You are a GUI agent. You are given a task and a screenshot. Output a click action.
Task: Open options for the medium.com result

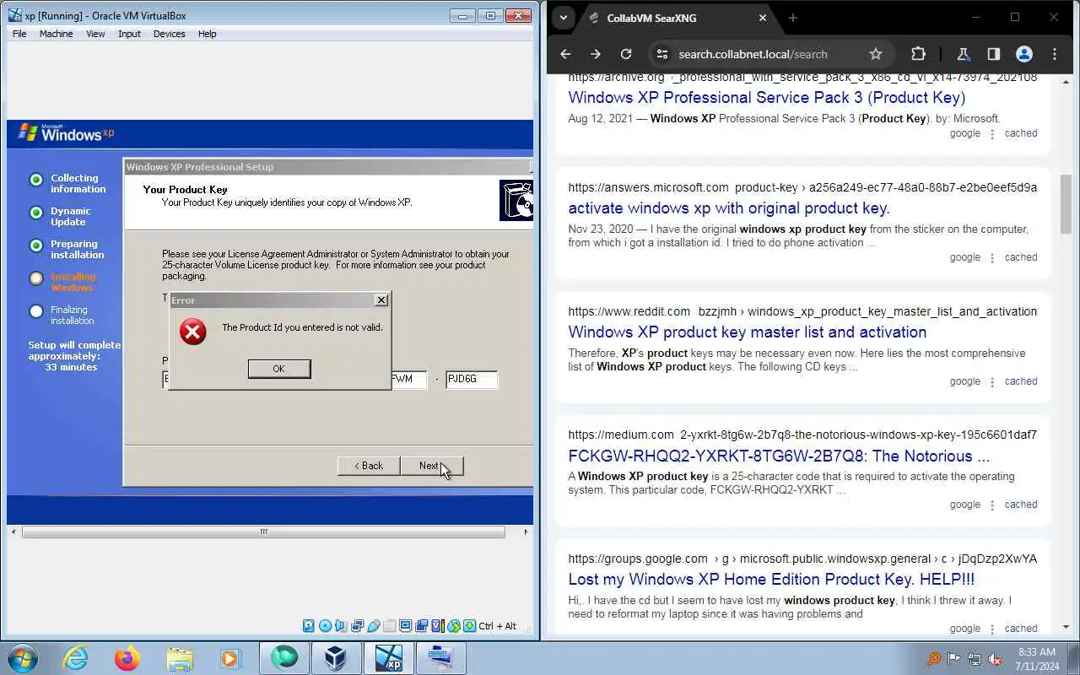point(992,505)
